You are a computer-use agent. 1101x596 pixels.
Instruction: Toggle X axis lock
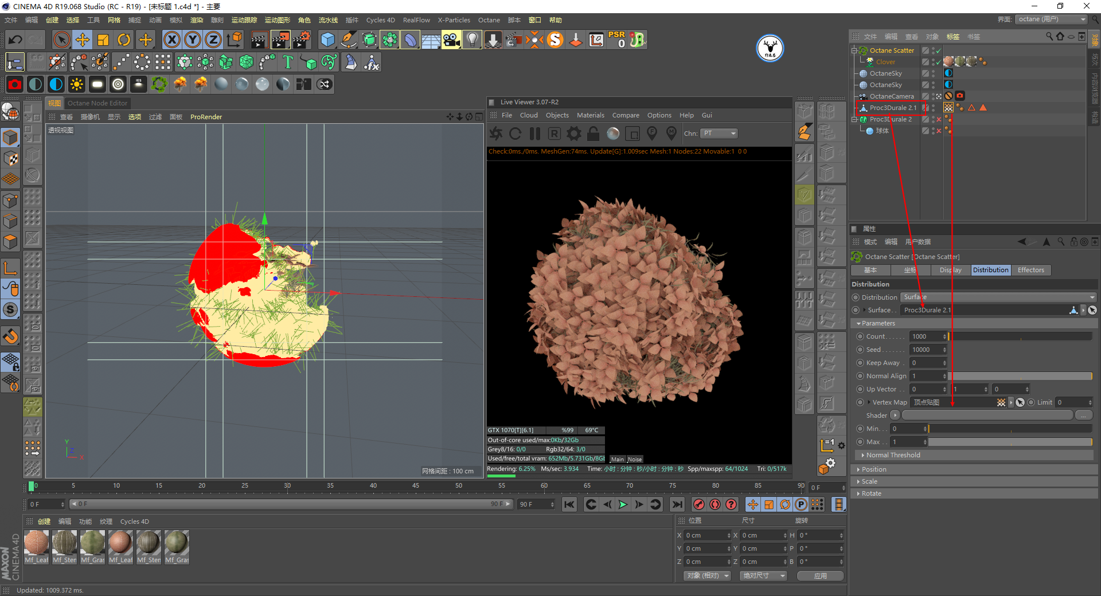point(171,40)
